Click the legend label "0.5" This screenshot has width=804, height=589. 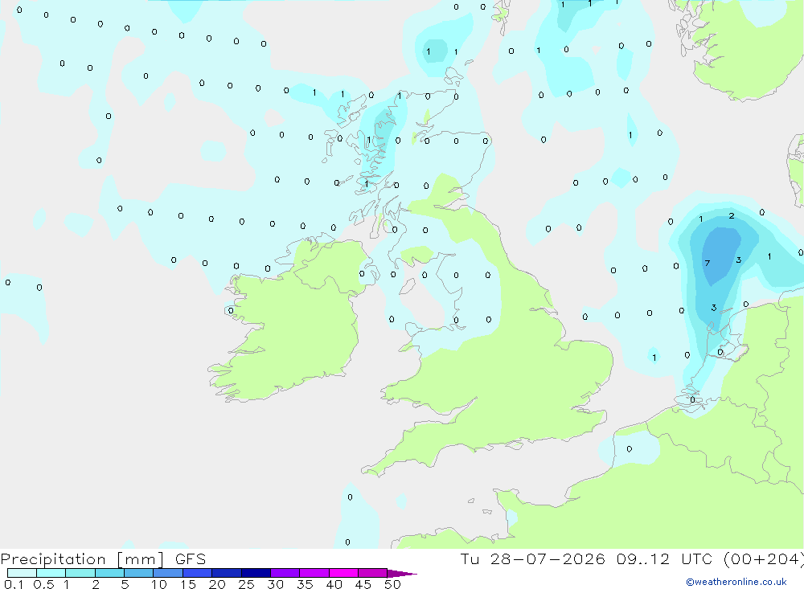(43, 584)
